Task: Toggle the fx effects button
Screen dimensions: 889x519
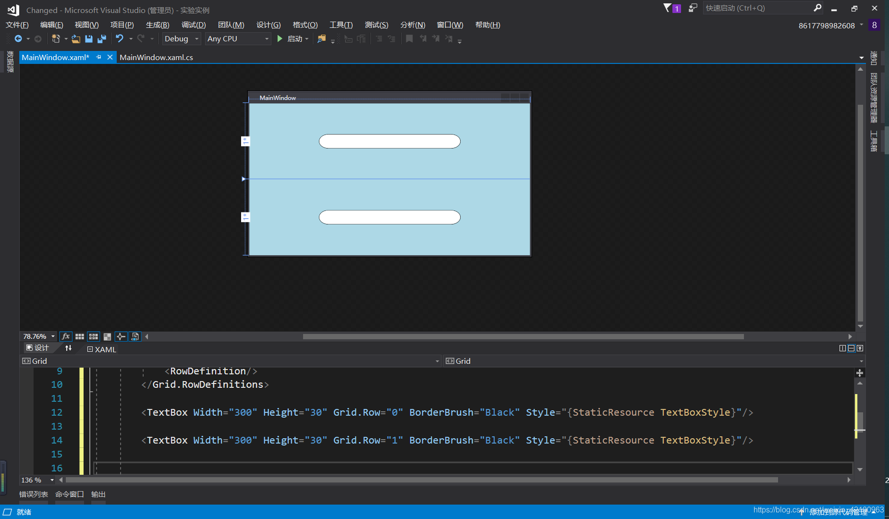Action: 66,336
